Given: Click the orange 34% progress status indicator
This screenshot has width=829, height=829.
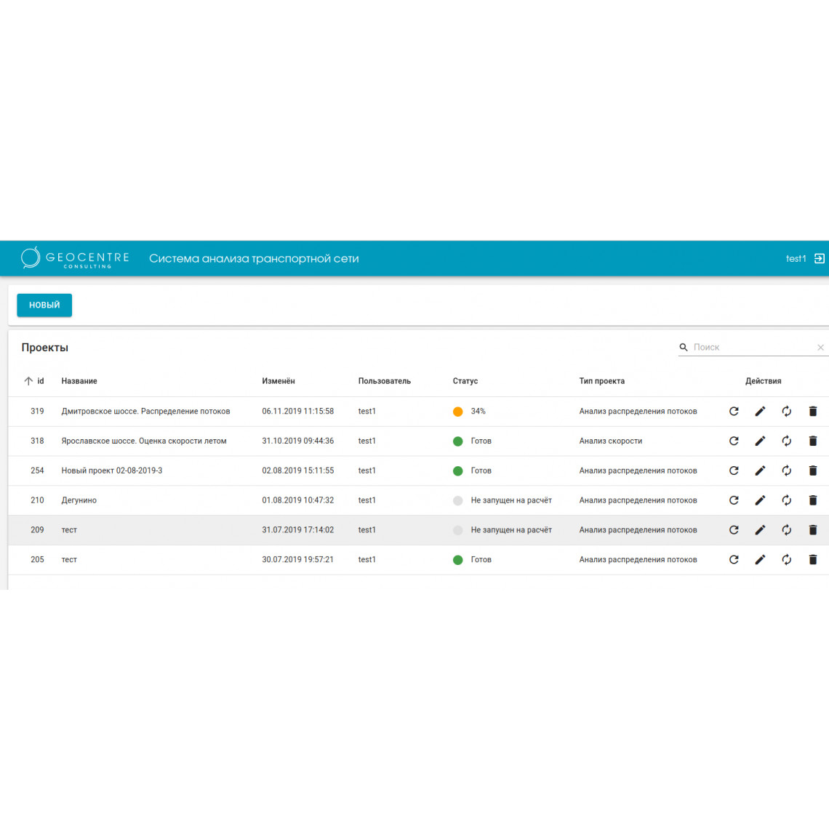Looking at the screenshot, I should (458, 412).
